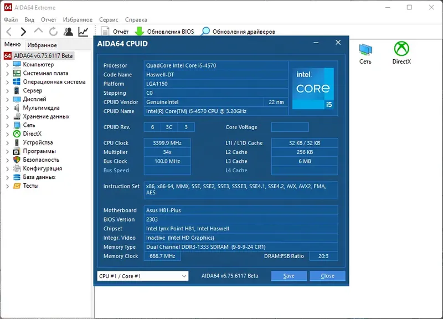
Task: Click the driver updates magnifier icon
Action: (x=205, y=32)
